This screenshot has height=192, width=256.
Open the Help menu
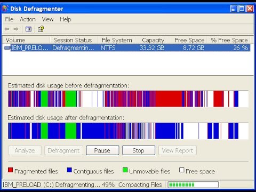point(66,19)
